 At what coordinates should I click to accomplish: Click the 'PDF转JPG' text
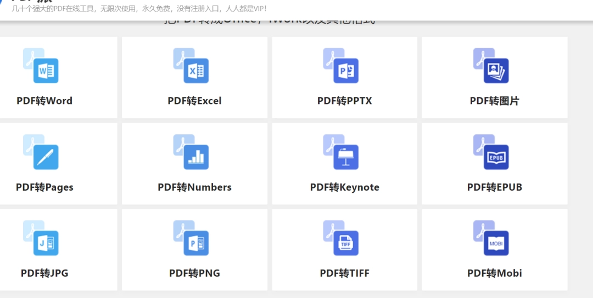[x=44, y=273]
